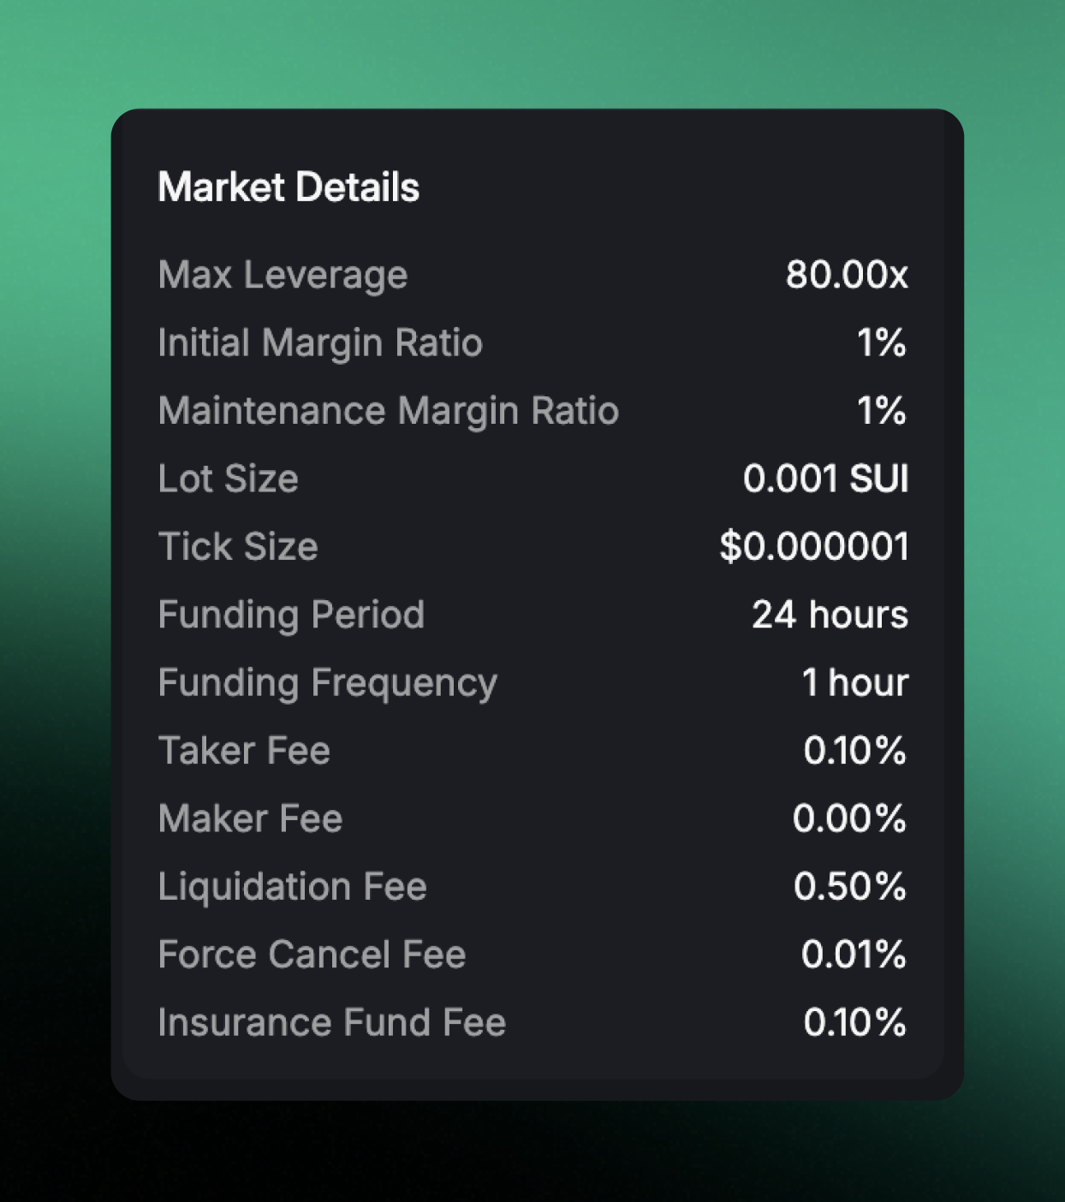Viewport: 1065px width, 1202px height.
Task: Click the Tick Size label
Action: click(238, 546)
